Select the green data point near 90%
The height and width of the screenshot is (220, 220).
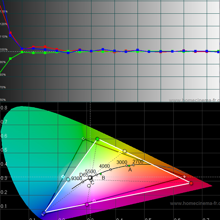tap(10, 59)
